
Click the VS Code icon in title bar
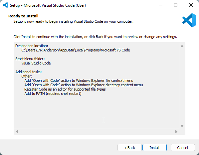pyautogui.click(x=6, y=5)
